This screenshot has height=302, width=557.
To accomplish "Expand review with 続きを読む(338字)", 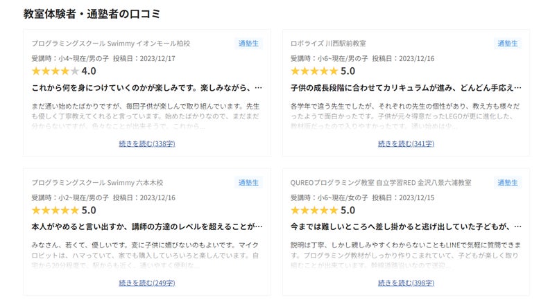I will [147, 143].
